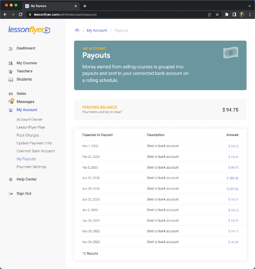The image size is (255, 269).
Task: Select Connect Bank Account submenu item
Action: coord(36,151)
